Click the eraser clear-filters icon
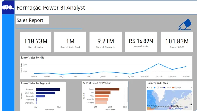This screenshot has height=111, width=197. (185, 24)
